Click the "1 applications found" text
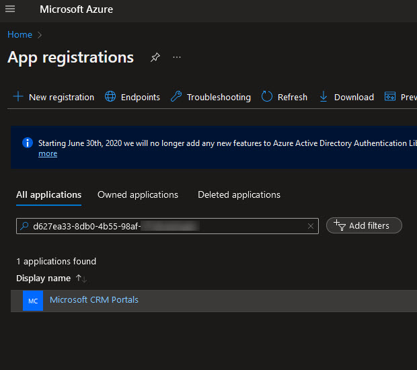417x370 pixels. click(x=56, y=261)
